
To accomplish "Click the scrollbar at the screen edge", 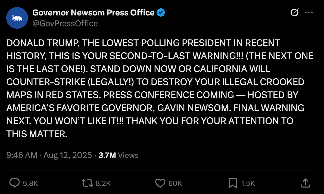I will tap(323, 97).
